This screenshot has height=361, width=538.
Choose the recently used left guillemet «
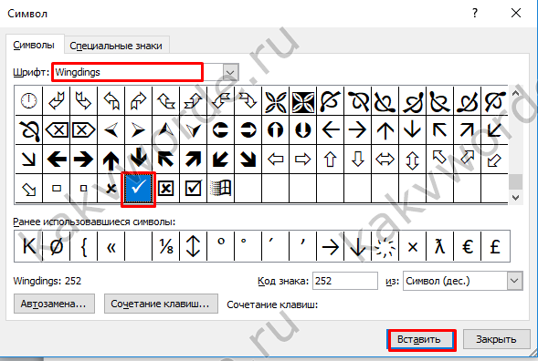click(x=111, y=247)
